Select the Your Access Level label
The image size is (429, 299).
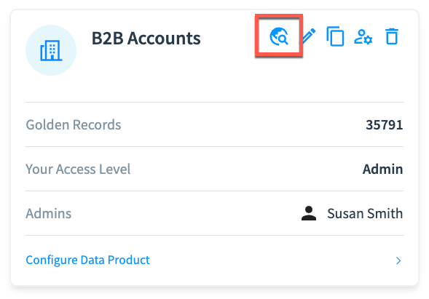78,170
